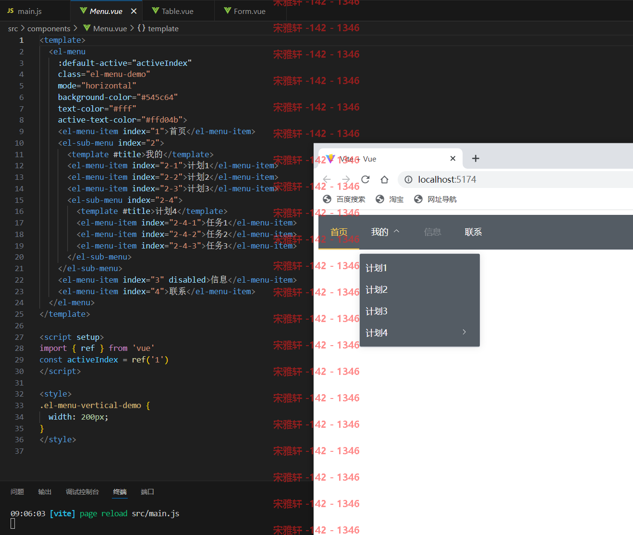Click the template breadcrumb segment
The image size is (633, 535).
pyautogui.click(x=163, y=29)
